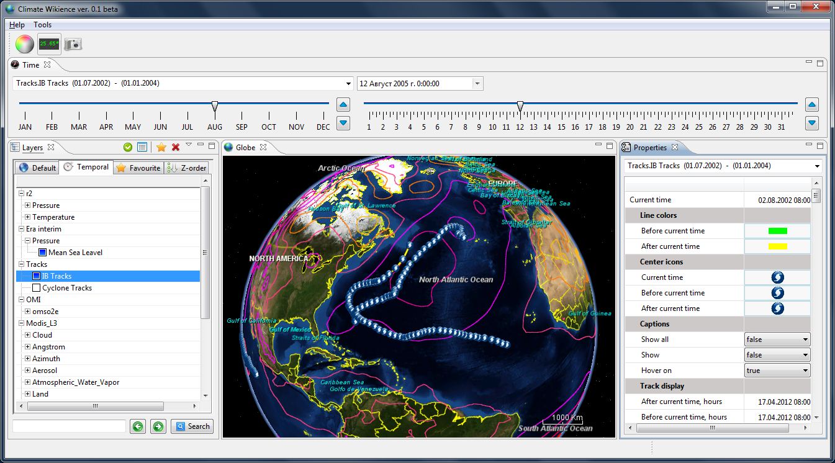Close the Globe tab

click(263, 147)
